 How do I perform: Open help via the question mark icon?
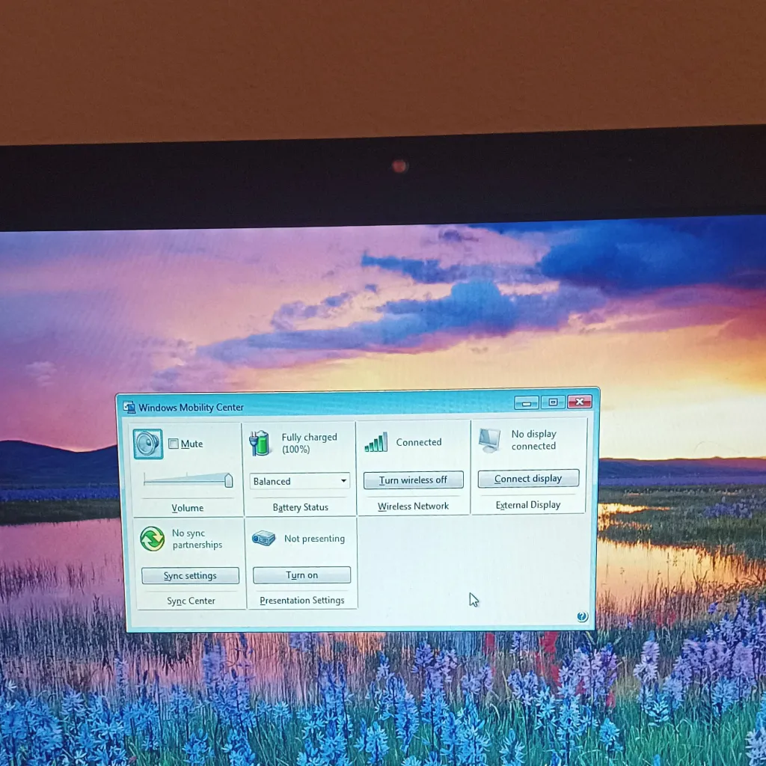pyautogui.click(x=583, y=616)
